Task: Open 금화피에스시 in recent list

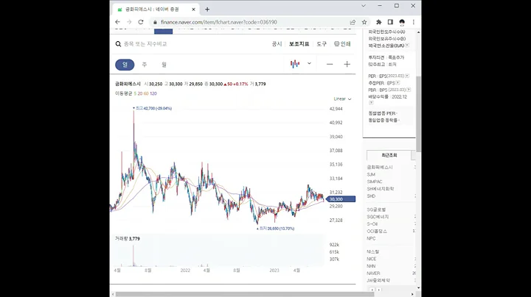Action: (380, 168)
